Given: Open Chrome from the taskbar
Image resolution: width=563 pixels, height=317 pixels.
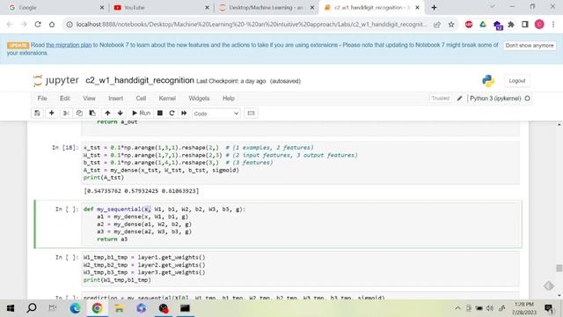Looking at the screenshot, I should pos(97,308).
